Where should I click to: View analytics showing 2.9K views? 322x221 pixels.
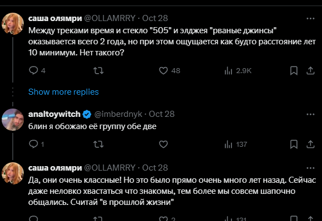point(238,71)
